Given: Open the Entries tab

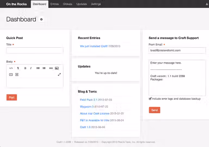Looking at the screenshot, I should point(54,4).
